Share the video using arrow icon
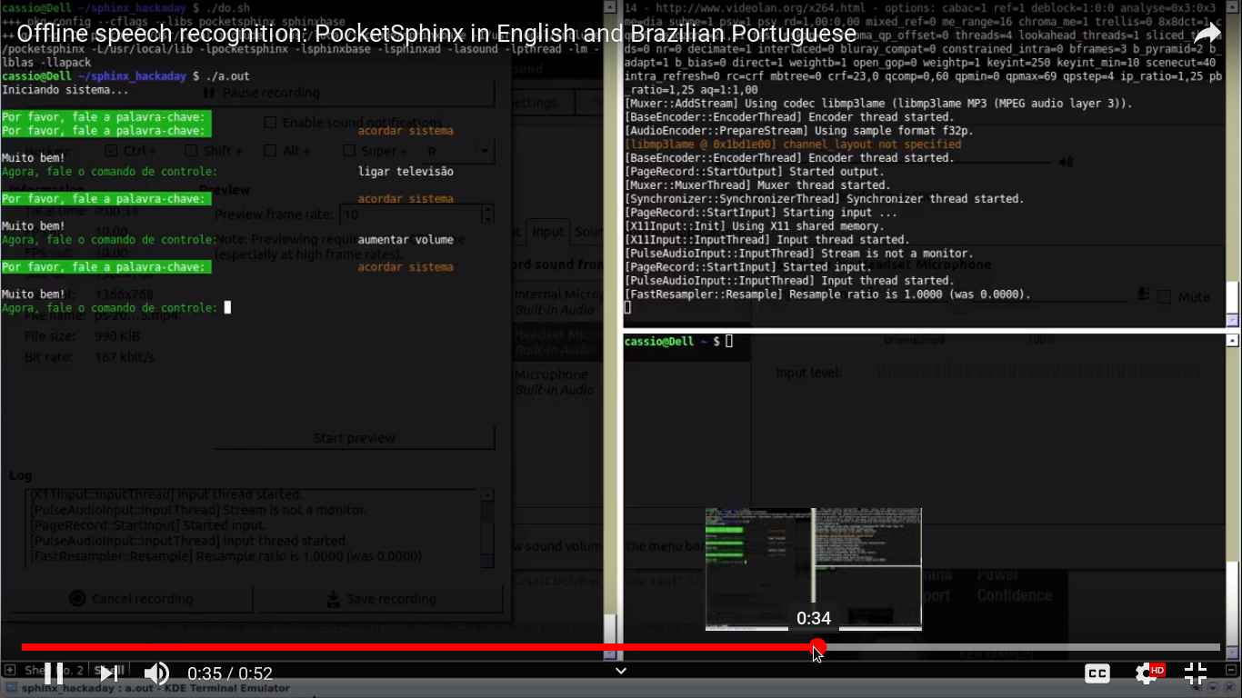The height and width of the screenshot is (698, 1242). (x=1207, y=34)
